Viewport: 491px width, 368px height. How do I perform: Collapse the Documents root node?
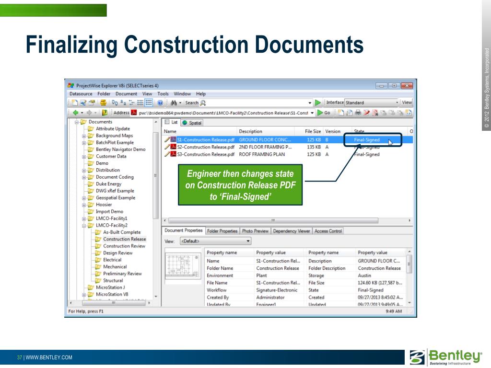point(77,122)
